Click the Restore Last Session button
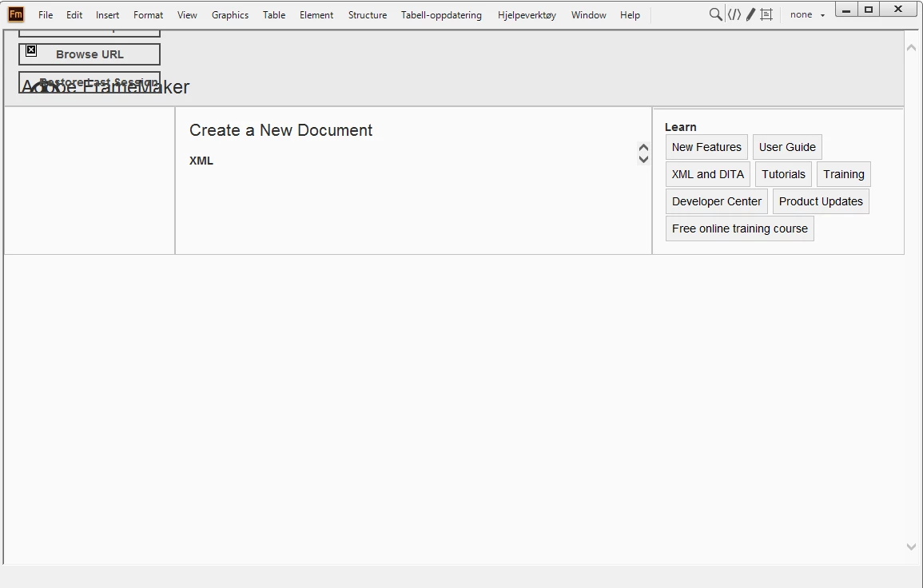This screenshot has height=588, width=923. point(90,82)
